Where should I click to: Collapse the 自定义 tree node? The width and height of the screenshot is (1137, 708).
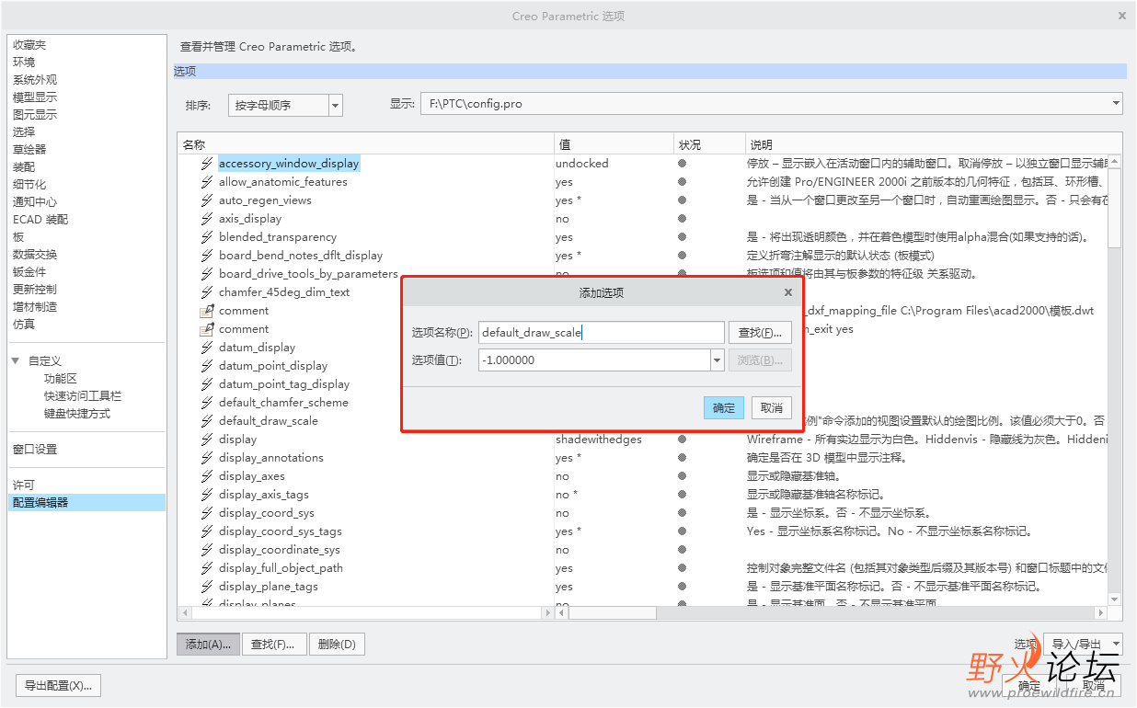point(16,361)
